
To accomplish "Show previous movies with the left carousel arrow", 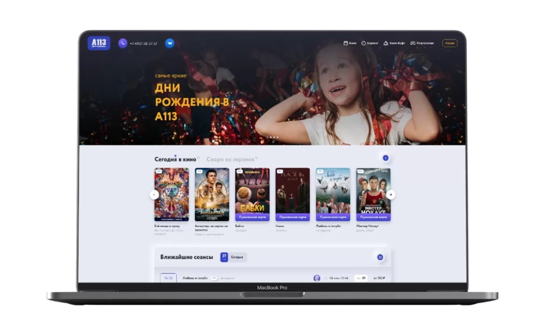I will [x=154, y=195].
